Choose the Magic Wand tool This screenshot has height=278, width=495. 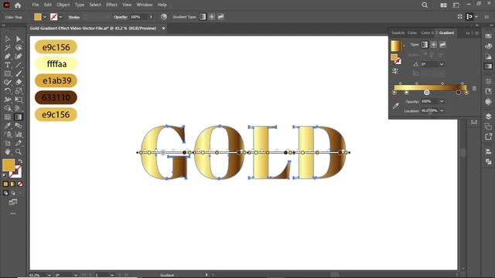click(8, 48)
